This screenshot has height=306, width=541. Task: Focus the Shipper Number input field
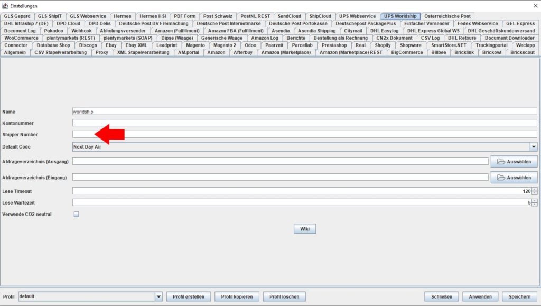point(305,134)
